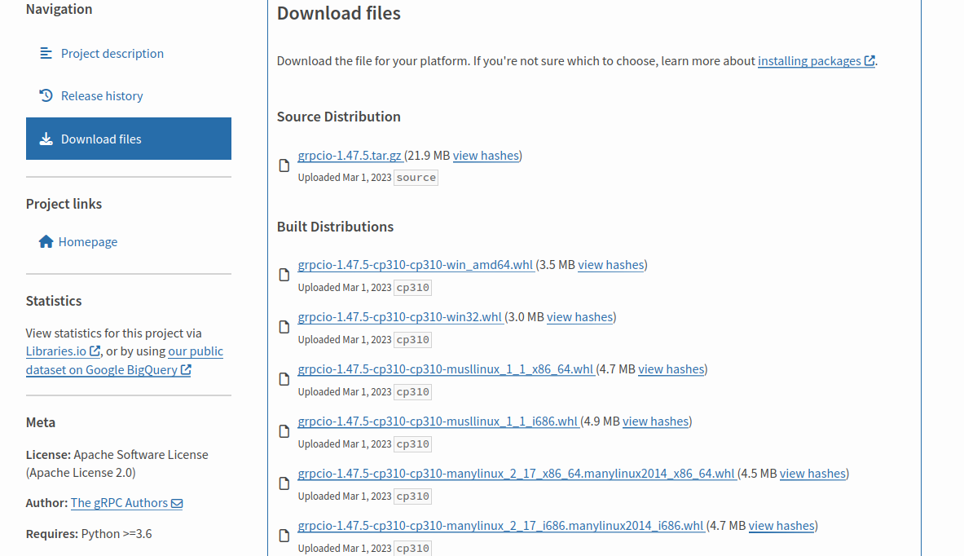This screenshot has width=964, height=556.
Task: Click the file icon beside the win_amd64 wheel
Action: (284, 275)
